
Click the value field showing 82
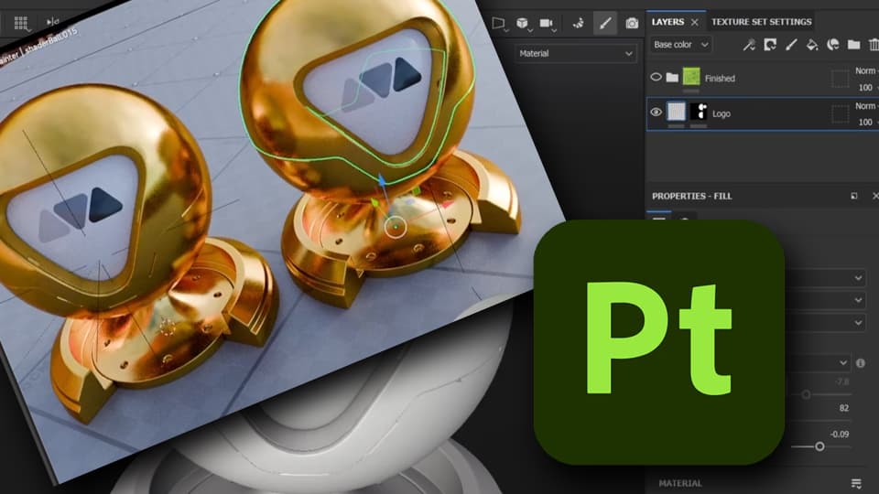(843, 408)
